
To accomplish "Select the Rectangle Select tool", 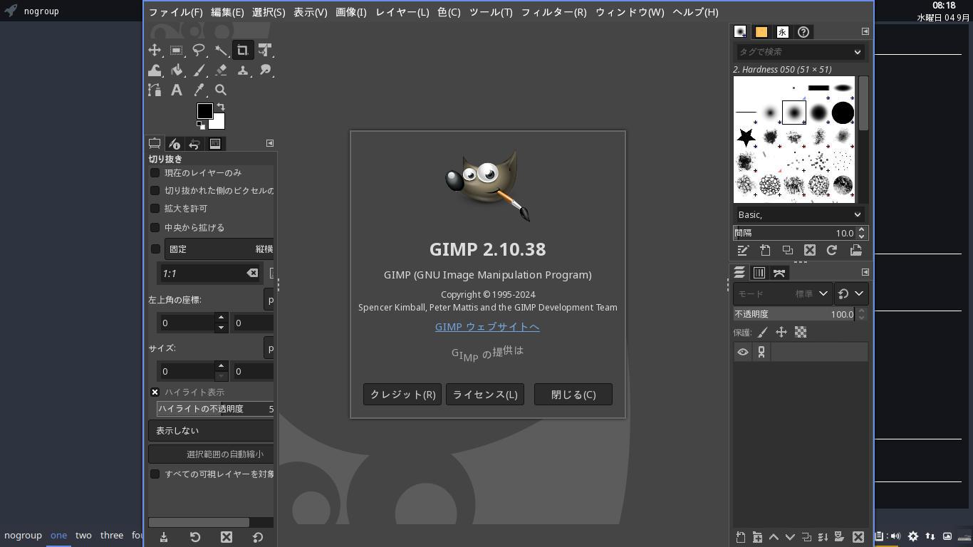I will tap(177, 50).
